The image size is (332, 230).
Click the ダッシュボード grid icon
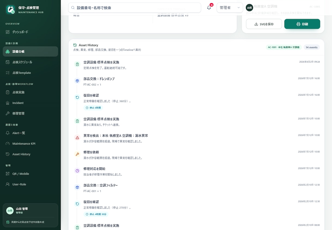point(8,32)
